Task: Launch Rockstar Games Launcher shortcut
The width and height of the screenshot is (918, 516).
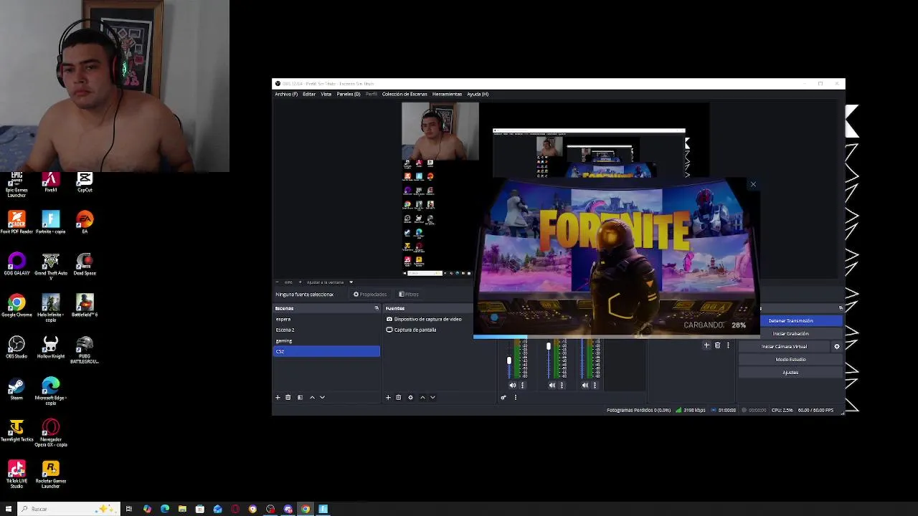Action: 50,474
